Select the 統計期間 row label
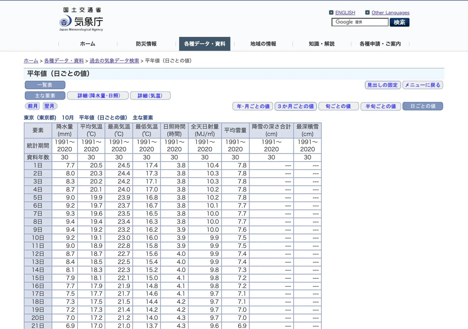Screen dimensions: 468x329 tap(38, 146)
